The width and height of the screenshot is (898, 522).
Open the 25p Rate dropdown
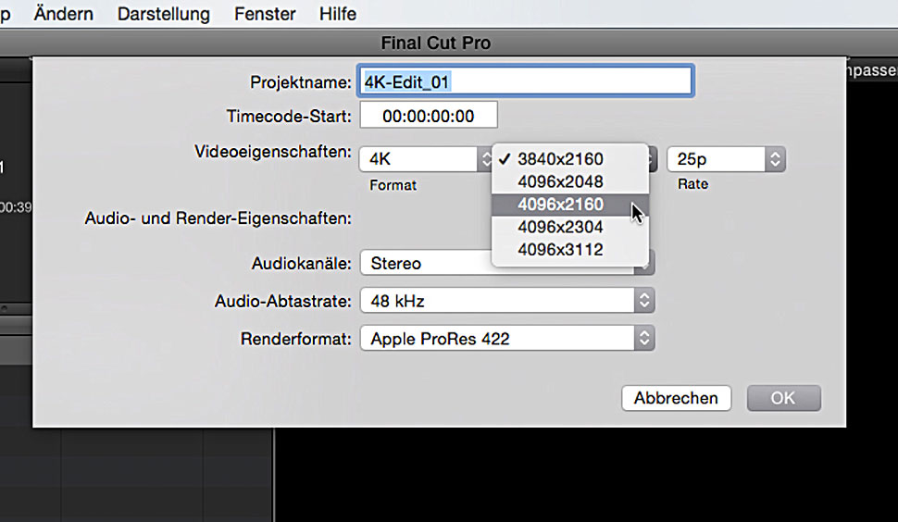[x=726, y=159]
